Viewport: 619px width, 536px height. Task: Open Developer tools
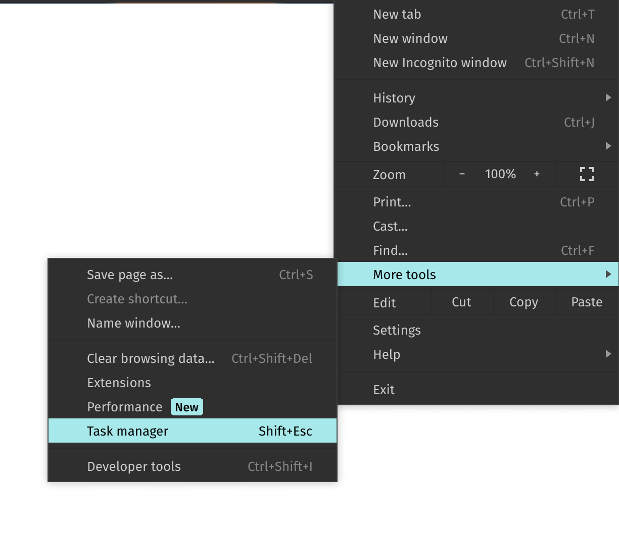click(x=133, y=466)
